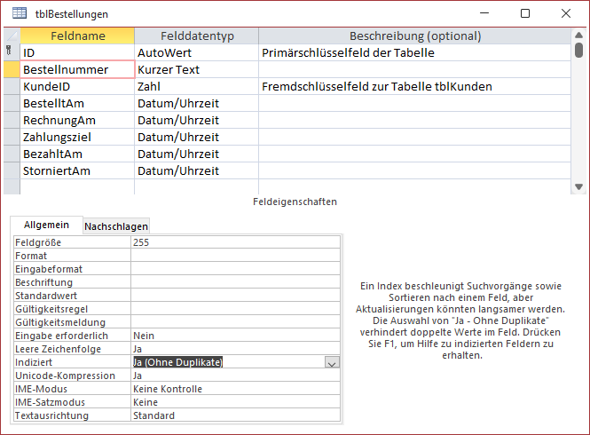Viewport: 590px width, 435px height.
Task: Click Datum/Uhrzeit type of Zahlungsziel row
Action: point(196,137)
